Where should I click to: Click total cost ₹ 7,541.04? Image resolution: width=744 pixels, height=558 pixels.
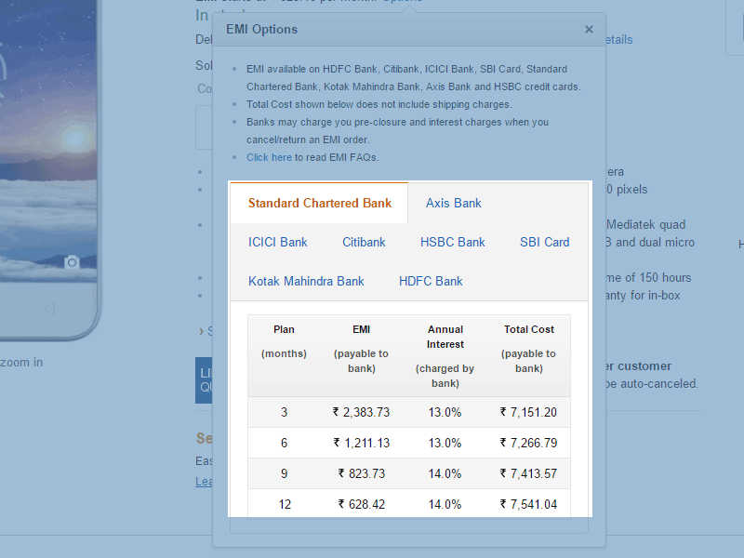(x=528, y=504)
